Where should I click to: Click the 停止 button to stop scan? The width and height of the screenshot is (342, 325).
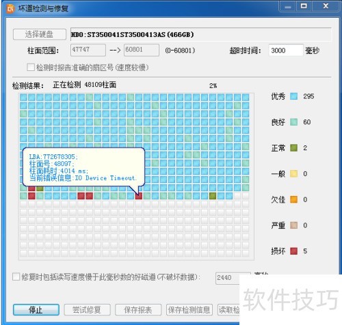(x=36, y=310)
